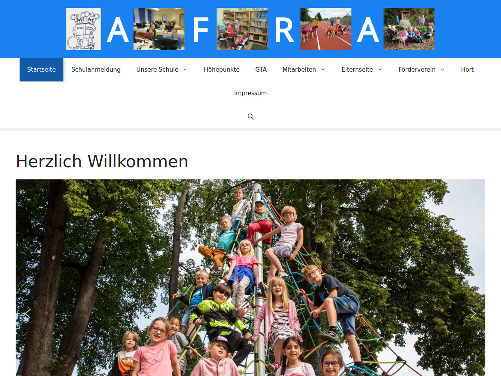Advance to next slideshow image arrow

[x=473, y=314]
